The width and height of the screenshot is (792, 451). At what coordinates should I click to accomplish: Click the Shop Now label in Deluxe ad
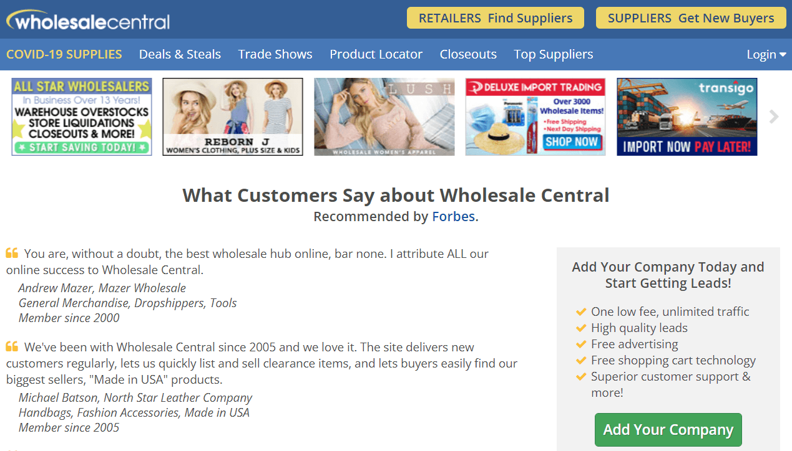(x=572, y=141)
